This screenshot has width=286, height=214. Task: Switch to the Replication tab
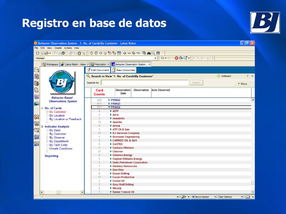(x=100, y=64)
